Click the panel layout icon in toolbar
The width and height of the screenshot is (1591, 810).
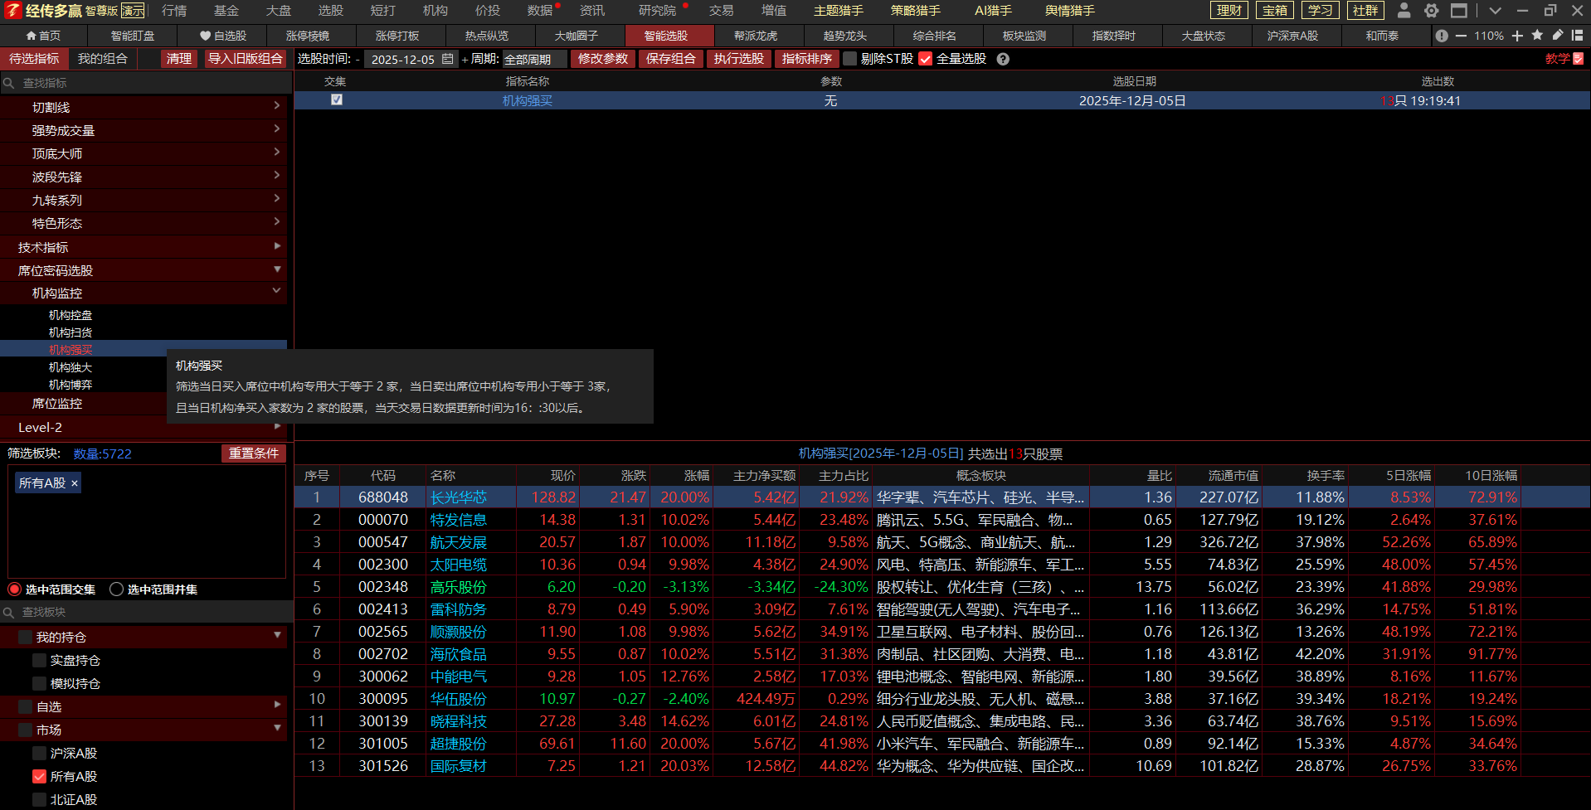(1577, 36)
